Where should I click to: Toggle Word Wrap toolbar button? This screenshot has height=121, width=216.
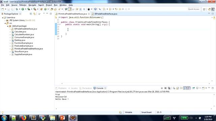77,9
